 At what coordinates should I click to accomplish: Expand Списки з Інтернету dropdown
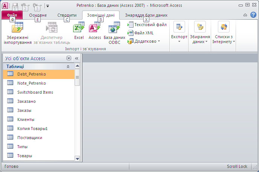coord(224,33)
